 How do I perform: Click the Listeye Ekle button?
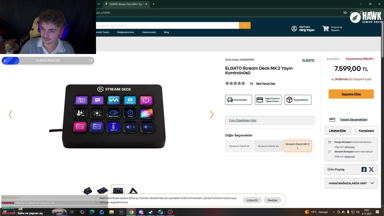(337, 130)
